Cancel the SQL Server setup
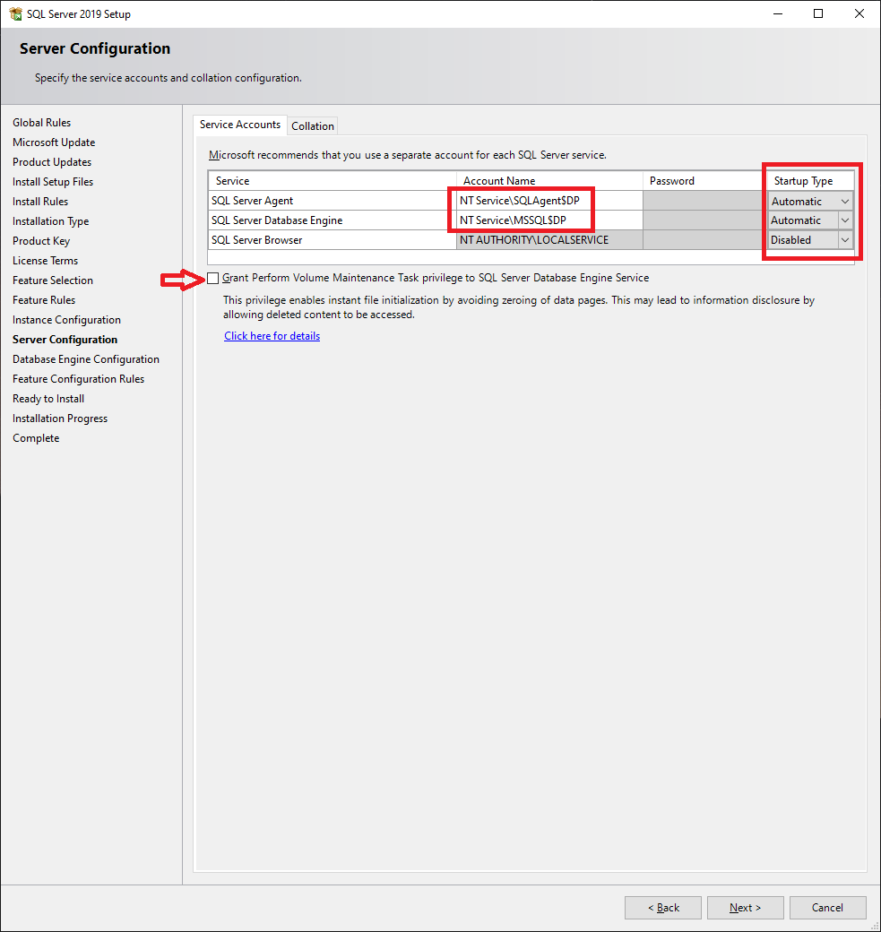This screenshot has width=881, height=932. tap(827, 907)
